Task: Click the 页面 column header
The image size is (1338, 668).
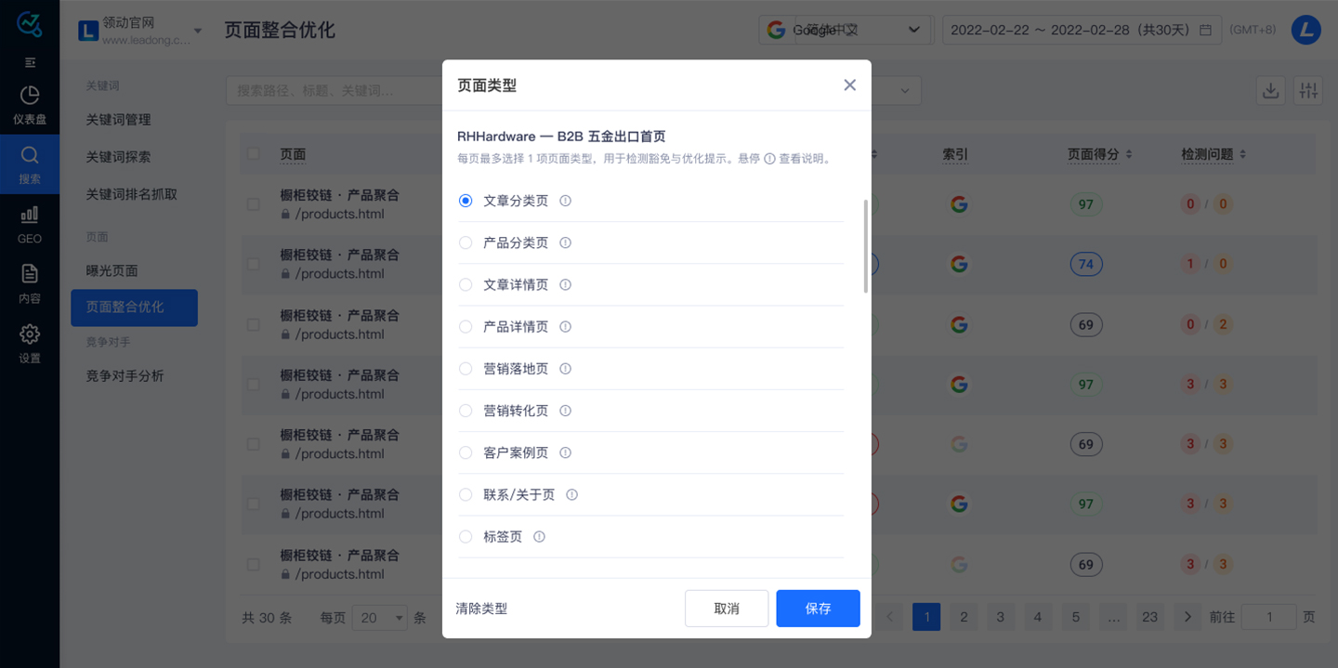Action: (x=293, y=154)
